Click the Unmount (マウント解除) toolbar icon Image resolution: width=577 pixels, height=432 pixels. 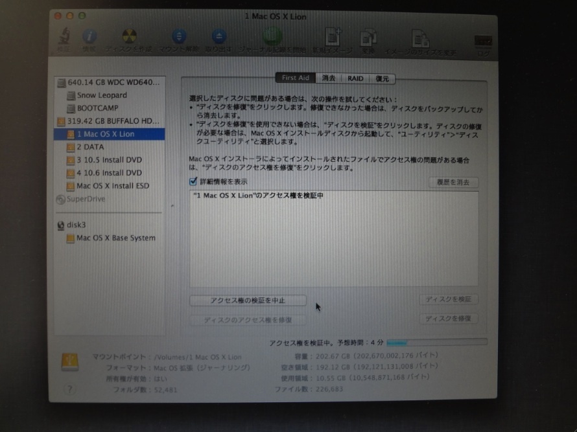pos(178,38)
